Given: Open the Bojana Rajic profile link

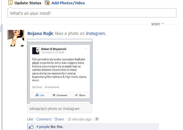Looking at the screenshot, I should tap(41, 34).
